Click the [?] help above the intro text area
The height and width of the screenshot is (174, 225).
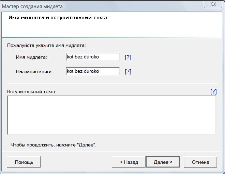click(213, 92)
